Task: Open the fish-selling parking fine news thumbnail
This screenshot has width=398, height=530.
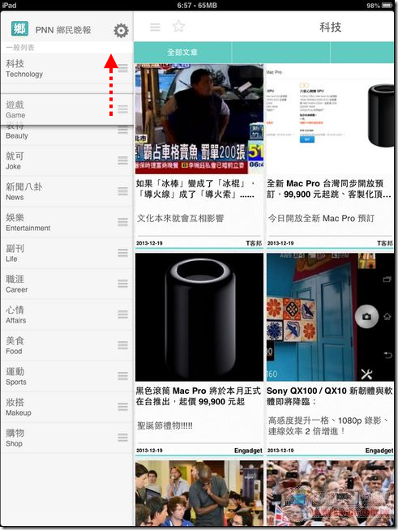Action: click(x=199, y=119)
